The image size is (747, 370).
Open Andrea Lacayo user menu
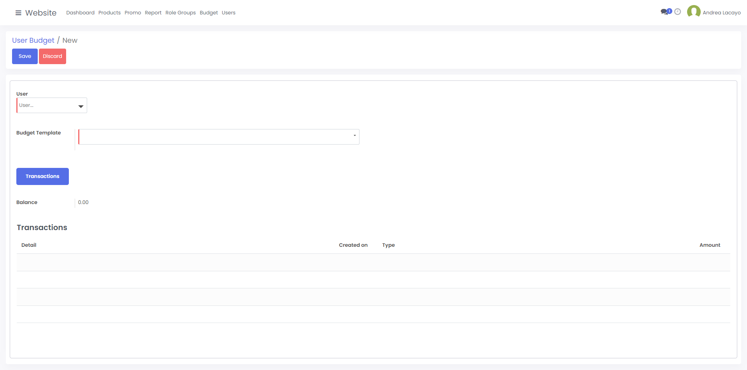(x=721, y=13)
